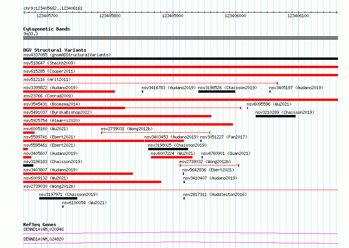Click esv3545431 (Boomsma2014) label
Image resolution: width=349 pixels, height=248 pixels.
52,104
